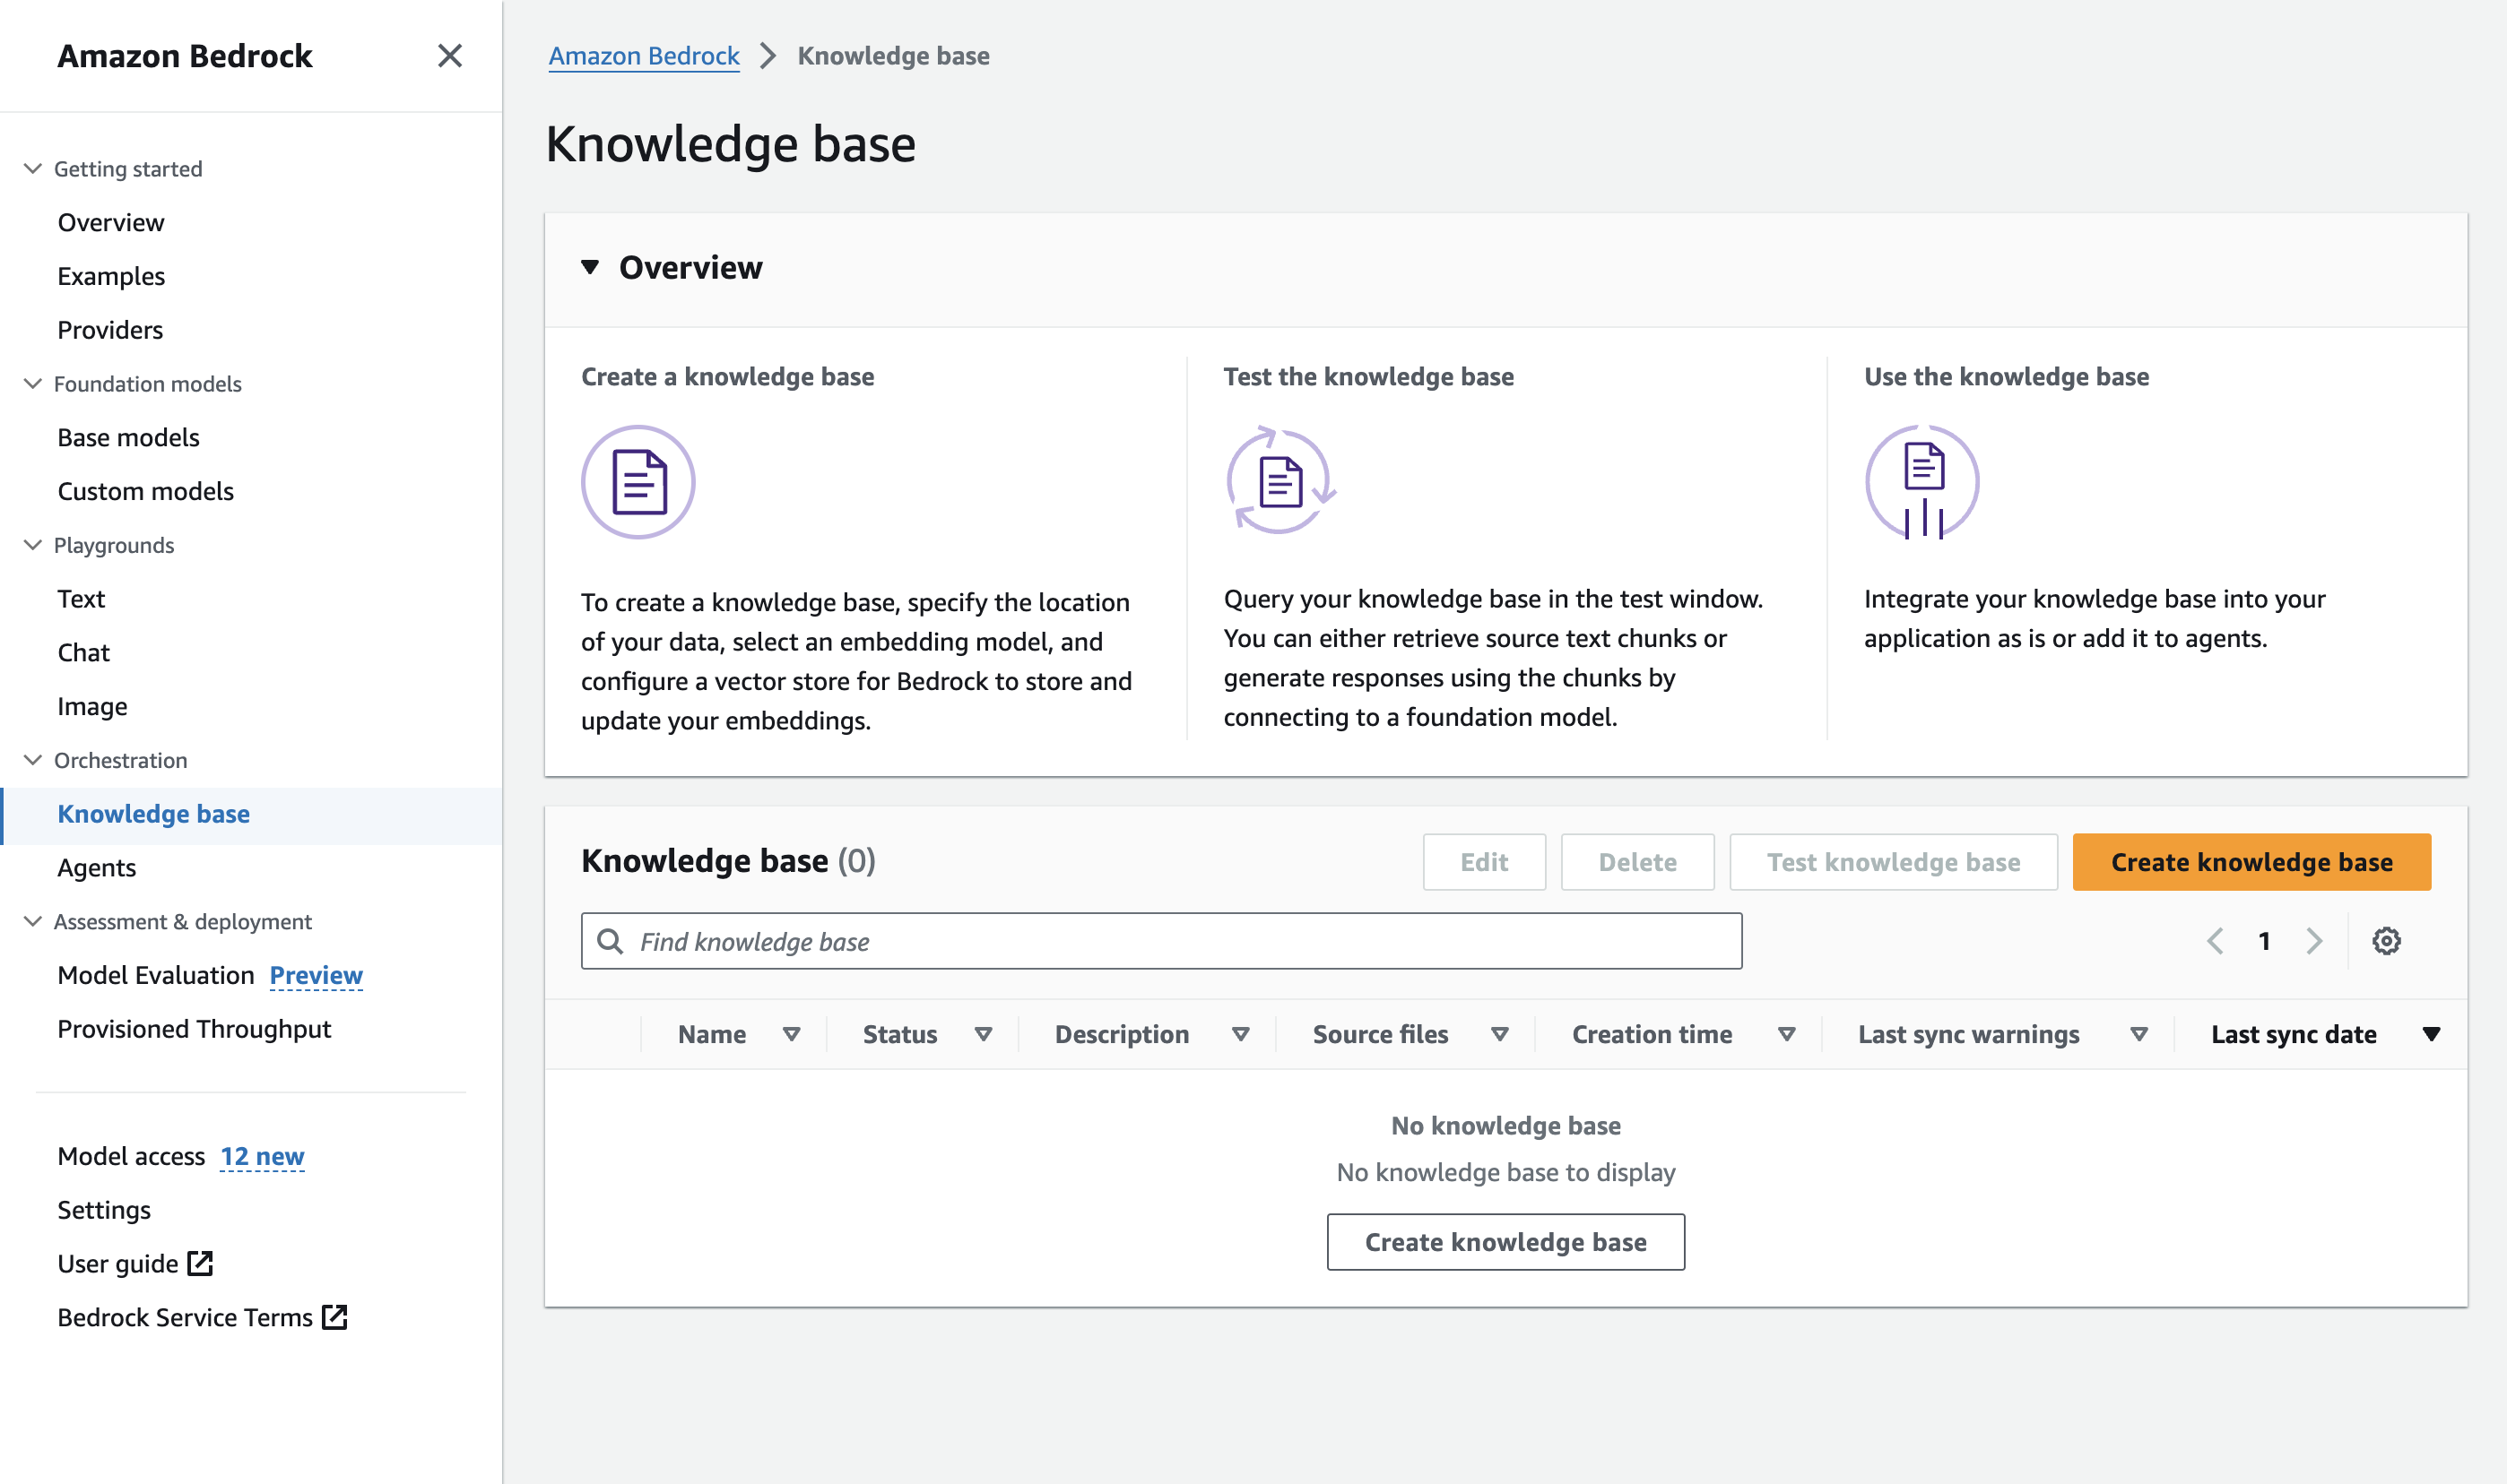The width and height of the screenshot is (2507, 1484).
Task: Collapse the Overview section
Action: click(590, 268)
